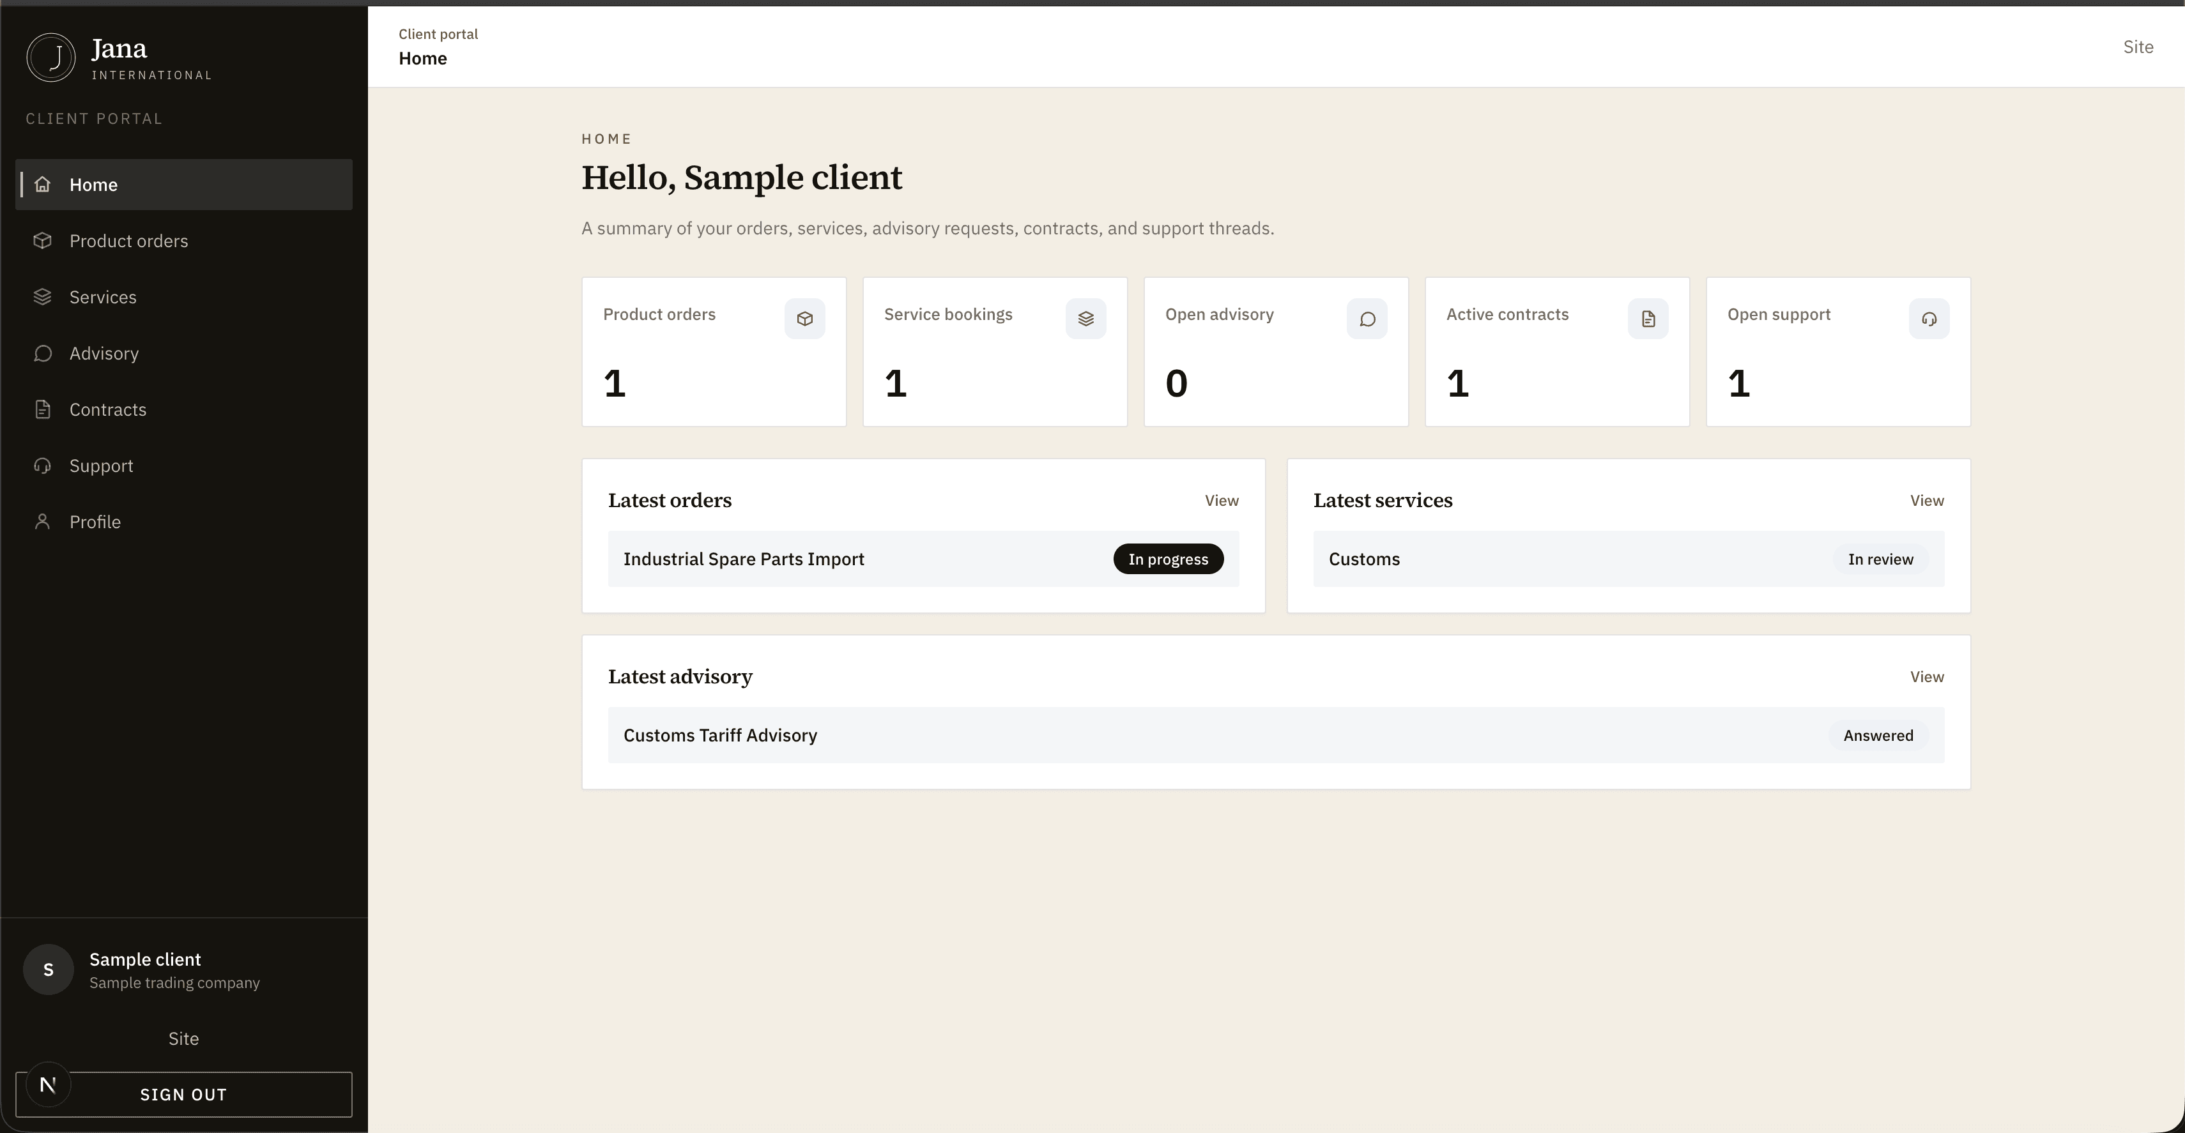Open the Home menu item
Viewport: 2185px width, 1133px height.
point(184,184)
